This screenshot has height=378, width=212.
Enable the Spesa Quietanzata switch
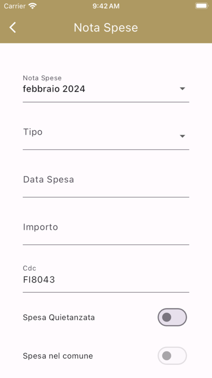pos(172,317)
